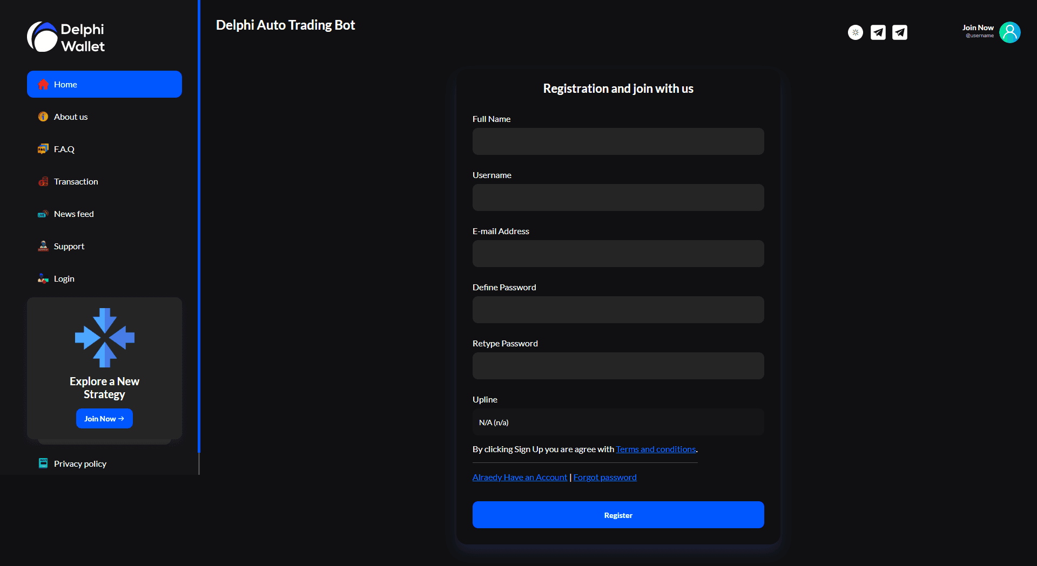
Task: Click the user avatar icon
Action: coord(1010,32)
